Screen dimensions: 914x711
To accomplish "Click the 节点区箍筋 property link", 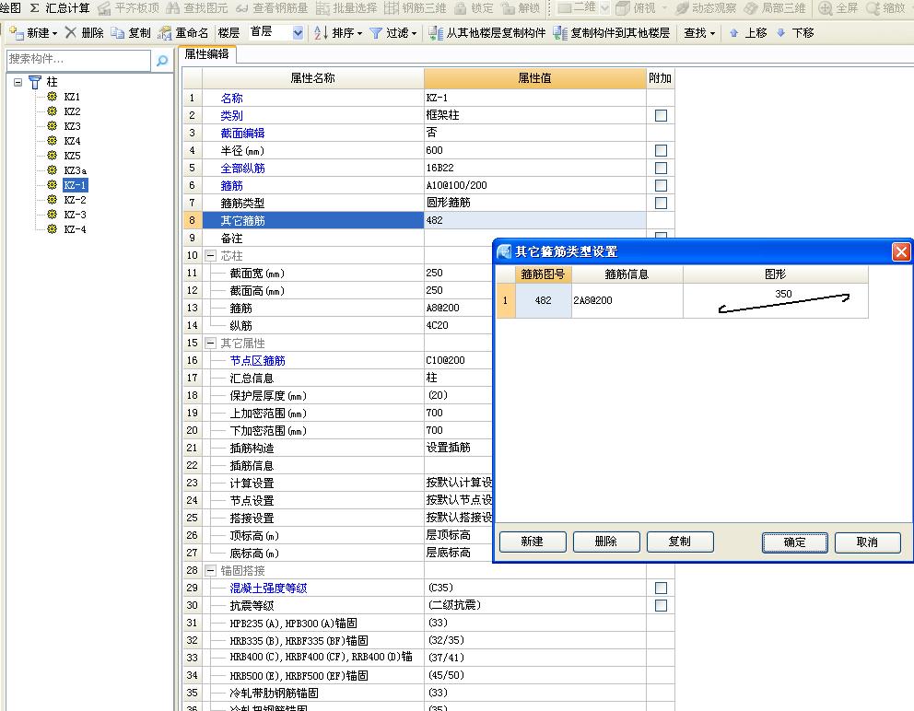I will tap(257, 361).
